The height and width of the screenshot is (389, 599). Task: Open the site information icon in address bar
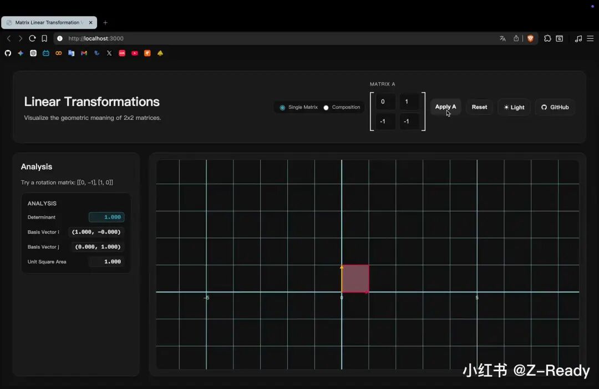click(60, 38)
